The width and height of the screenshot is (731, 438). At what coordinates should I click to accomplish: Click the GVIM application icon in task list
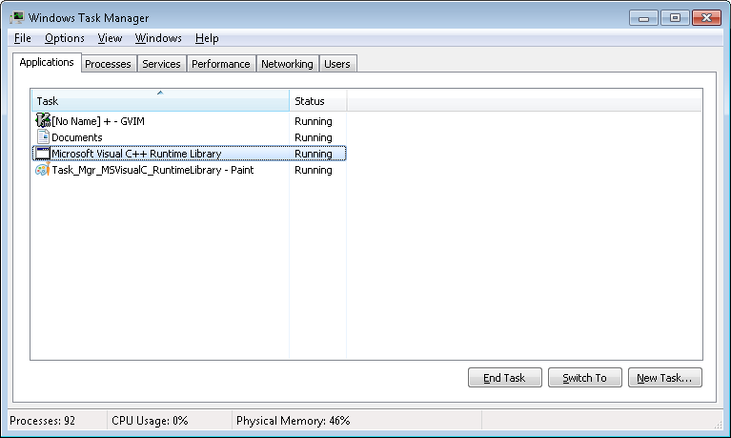[x=43, y=121]
